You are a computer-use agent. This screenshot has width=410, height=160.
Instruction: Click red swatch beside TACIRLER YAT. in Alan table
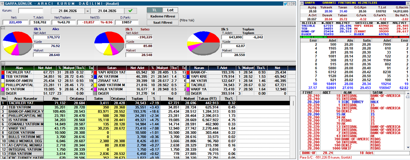3,72
